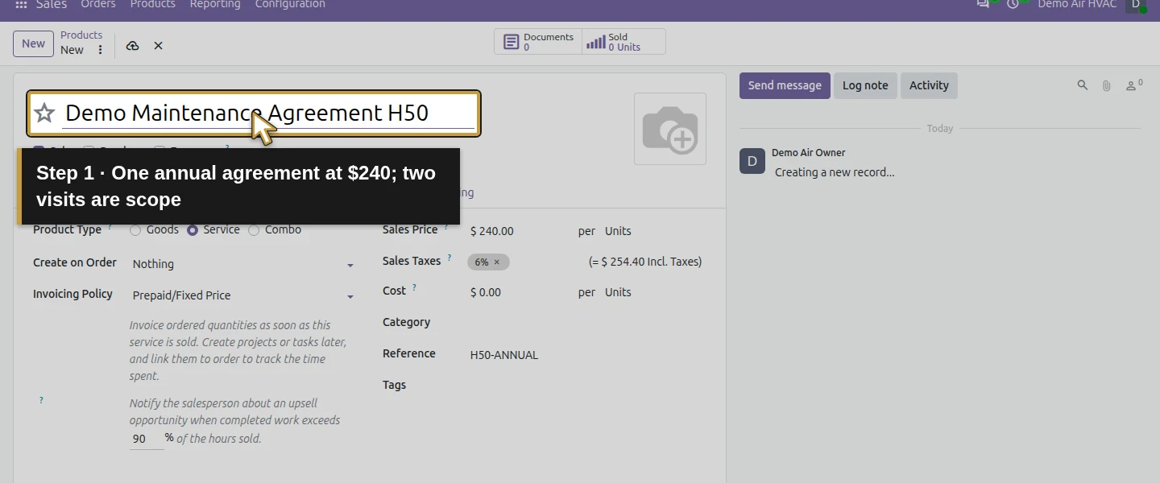Edit the $ 240.00 sales price

click(x=520, y=231)
